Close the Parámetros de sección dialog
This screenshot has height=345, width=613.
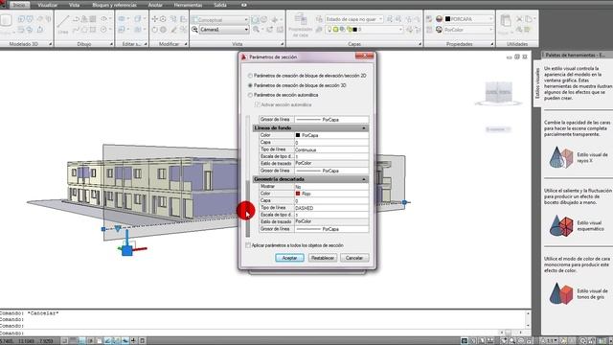[x=364, y=57]
